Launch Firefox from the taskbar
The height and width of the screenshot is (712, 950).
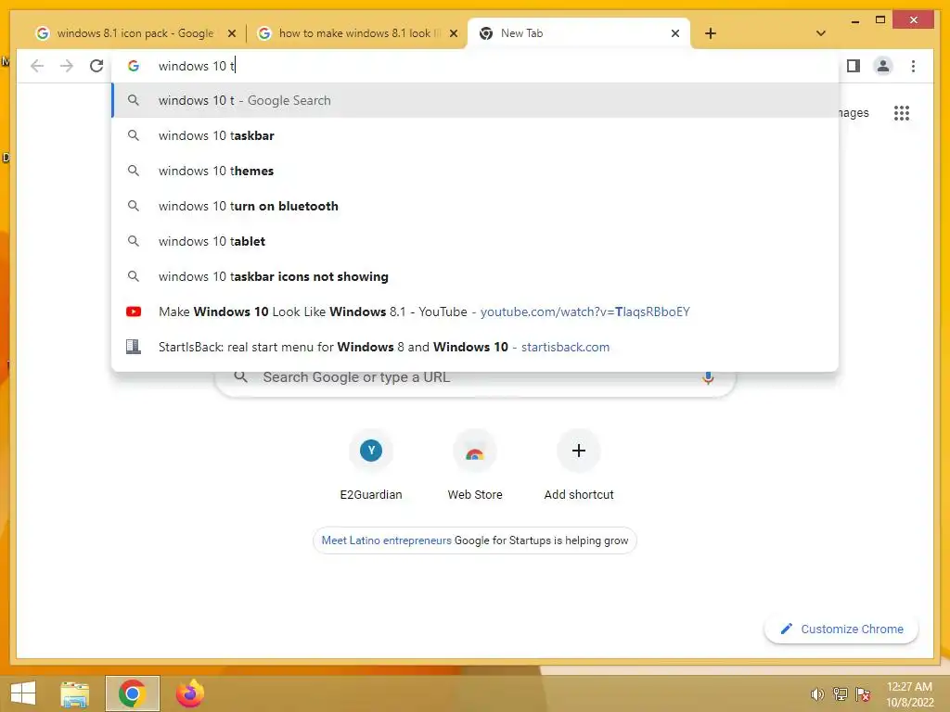tap(189, 693)
